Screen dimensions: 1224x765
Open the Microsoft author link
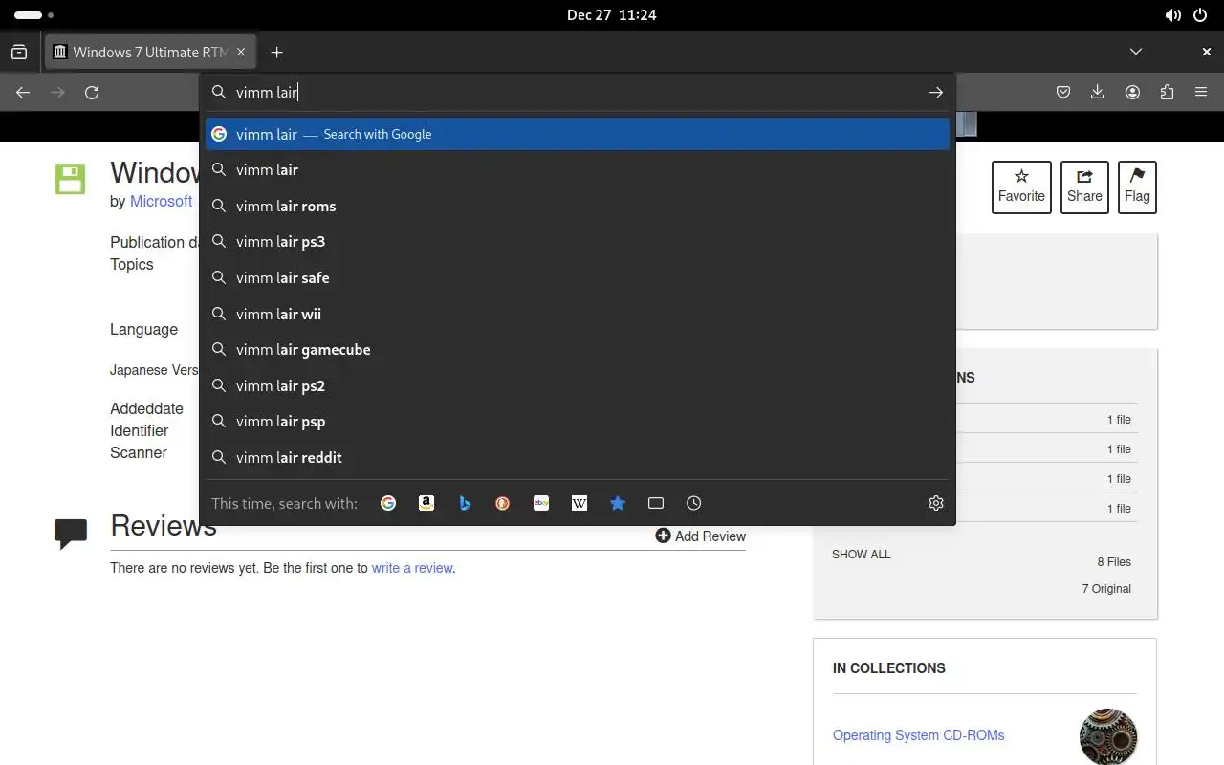pyautogui.click(x=162, y=201)
